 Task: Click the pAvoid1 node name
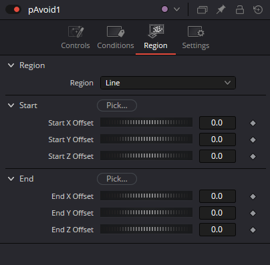(44, 10)
